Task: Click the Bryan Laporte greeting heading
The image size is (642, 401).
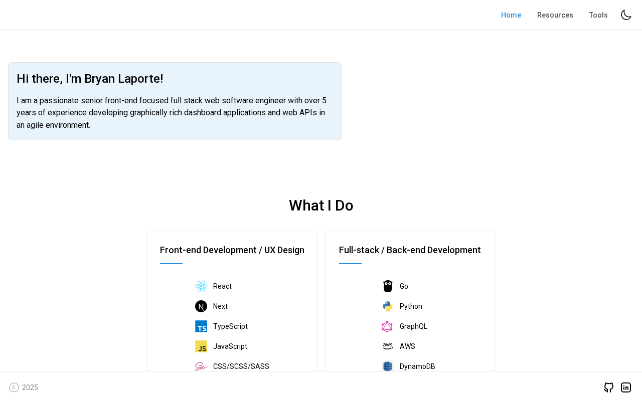Action: tap(90, 79)
